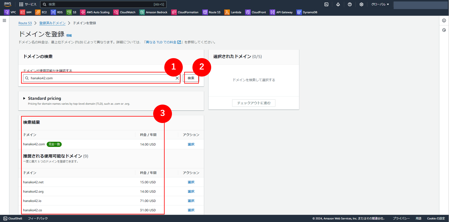The image size is (449, 222).
Task: Click the 選択されたドメイン (0/5) heading
Action: (x=238, y=57)
